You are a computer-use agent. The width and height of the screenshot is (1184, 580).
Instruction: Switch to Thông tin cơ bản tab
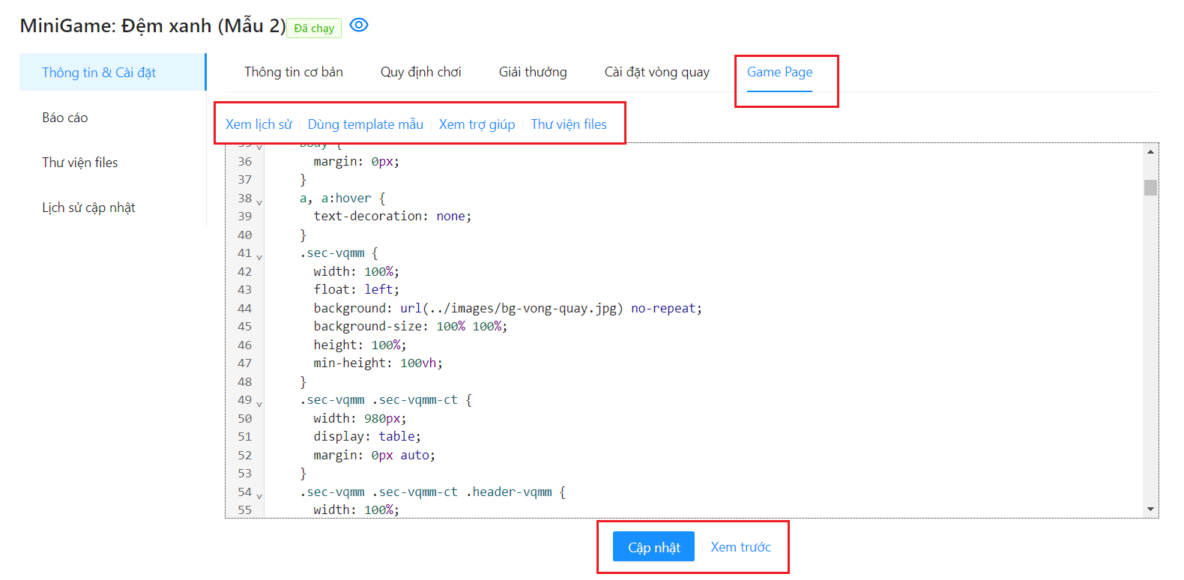pyautogui.click(x=293, y=72)
